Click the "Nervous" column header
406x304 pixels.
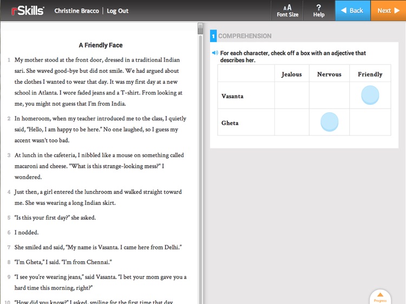pos(329,75)
